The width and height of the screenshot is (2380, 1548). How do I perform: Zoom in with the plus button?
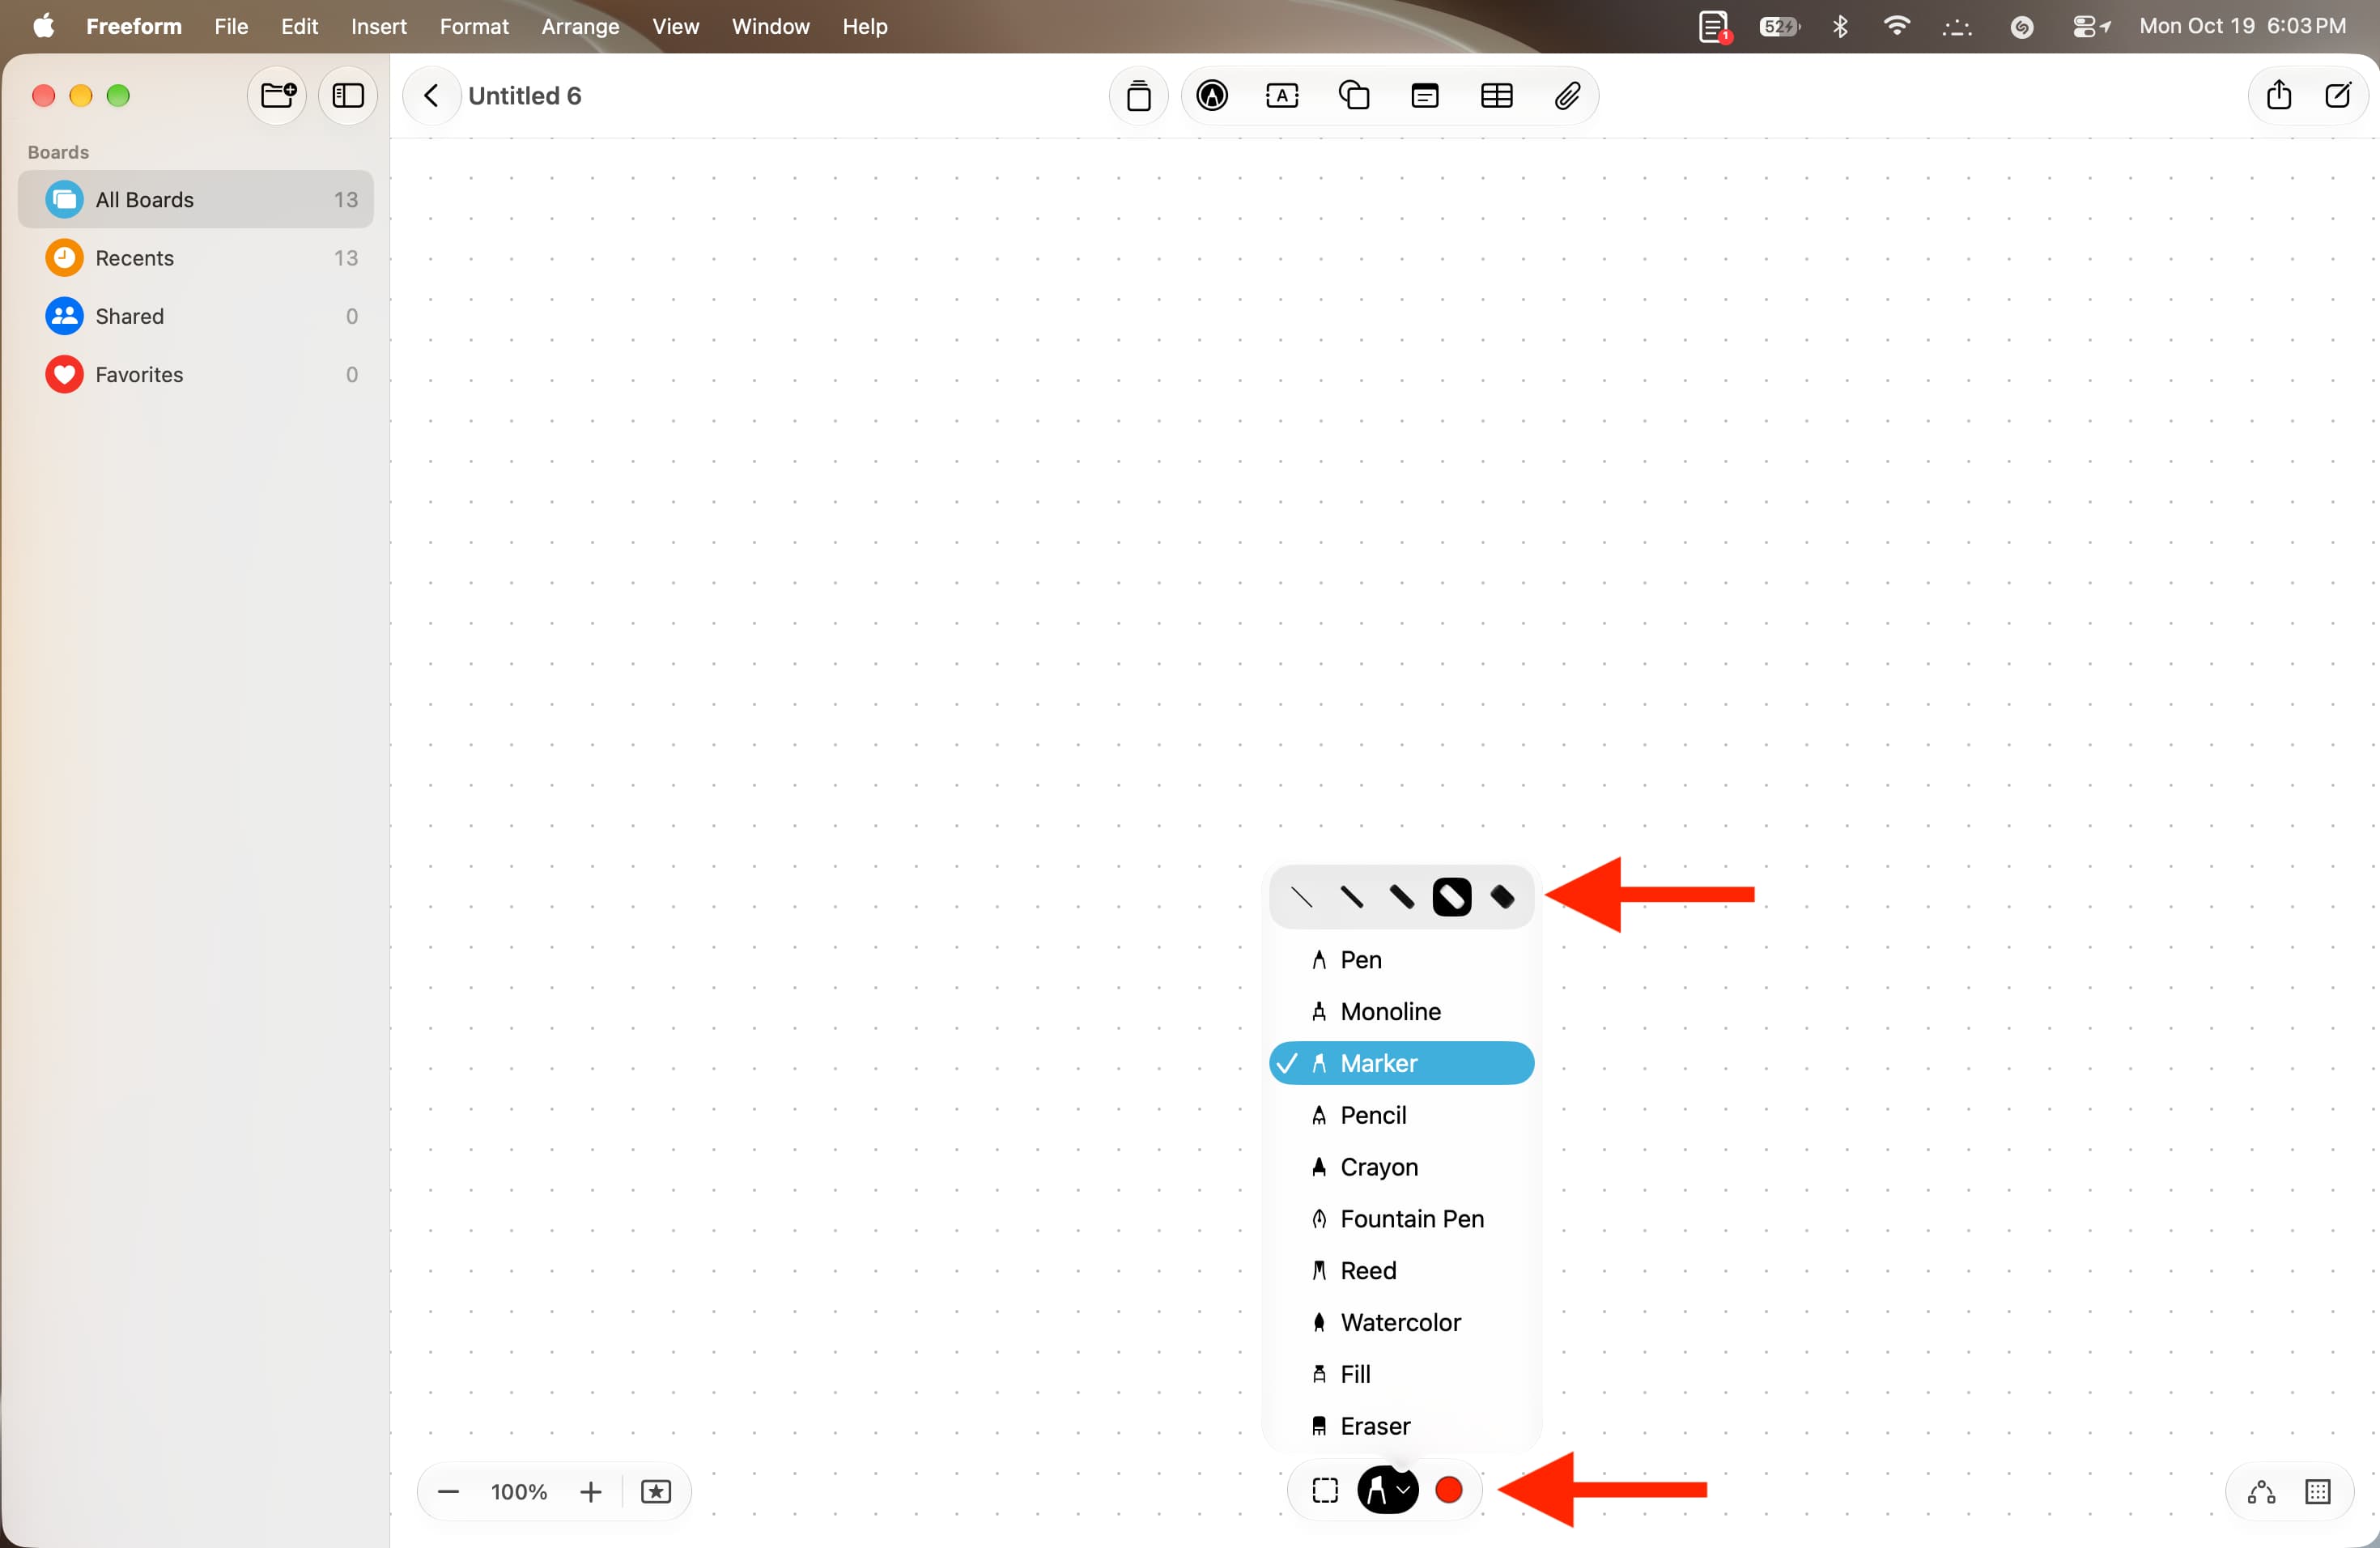[591, 1493]
